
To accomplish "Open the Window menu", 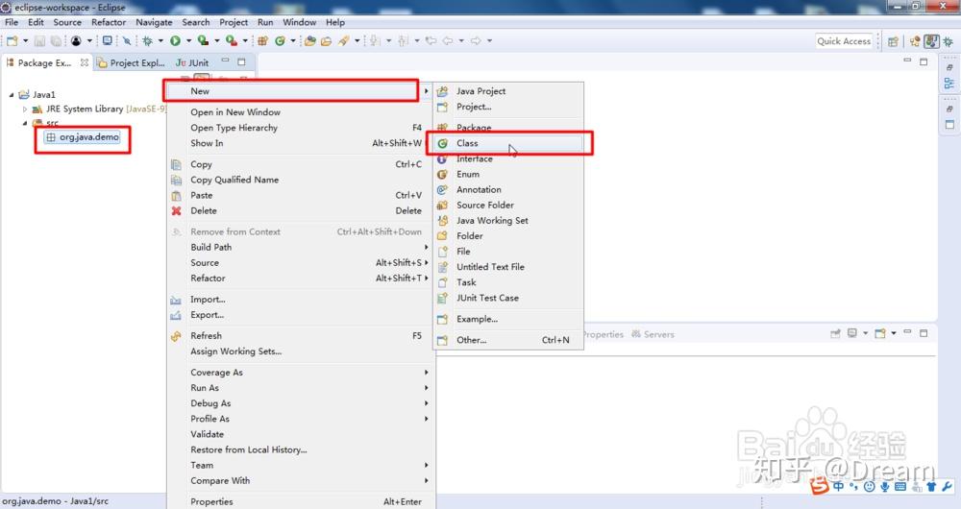I will (x=299, y=22).
